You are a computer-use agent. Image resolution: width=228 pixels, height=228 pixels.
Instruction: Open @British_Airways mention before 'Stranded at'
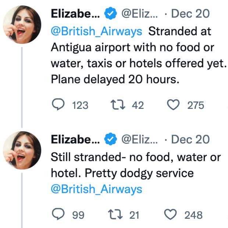tap(96, 31)
